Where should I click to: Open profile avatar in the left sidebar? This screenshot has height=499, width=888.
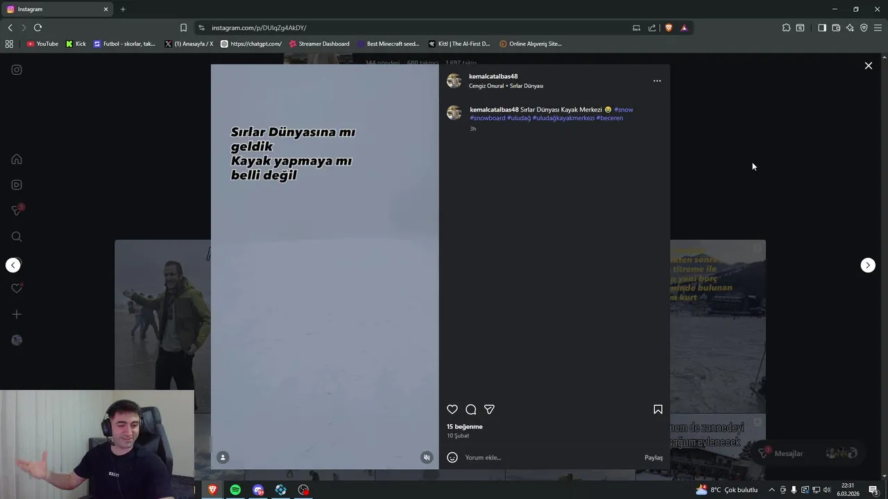coord(17,340)
